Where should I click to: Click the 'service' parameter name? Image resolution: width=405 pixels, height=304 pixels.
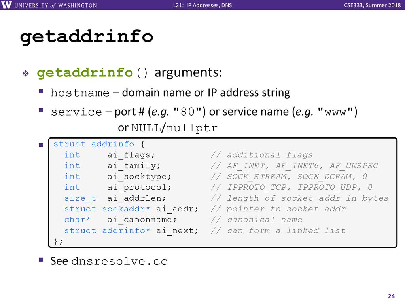[76, 112]
